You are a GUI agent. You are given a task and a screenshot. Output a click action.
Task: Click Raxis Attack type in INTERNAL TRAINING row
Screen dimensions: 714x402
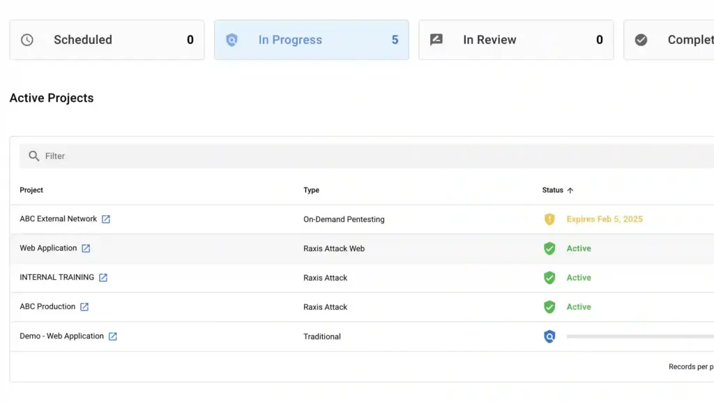(x=325, y=278)
